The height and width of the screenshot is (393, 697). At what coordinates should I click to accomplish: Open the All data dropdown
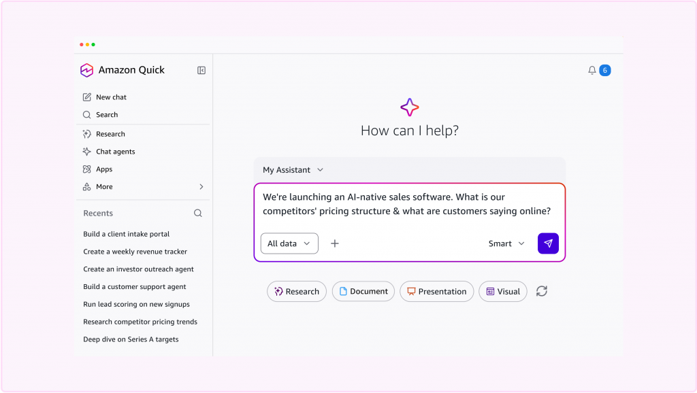tap(289, 243)
